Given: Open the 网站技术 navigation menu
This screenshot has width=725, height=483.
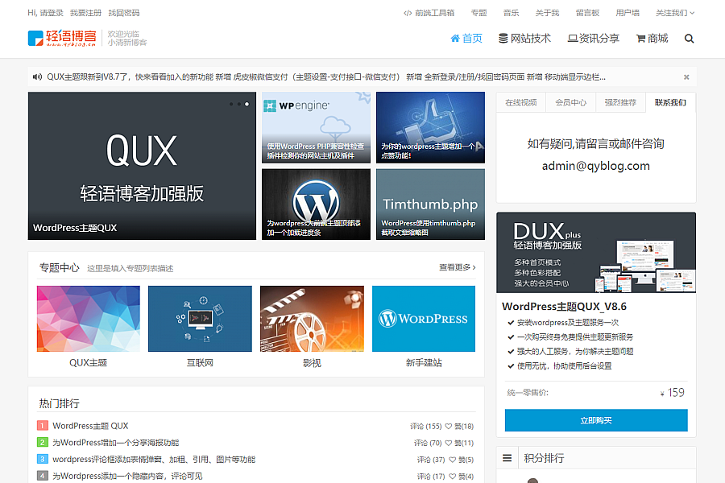Looking at the screenshot, I should 524,39.
